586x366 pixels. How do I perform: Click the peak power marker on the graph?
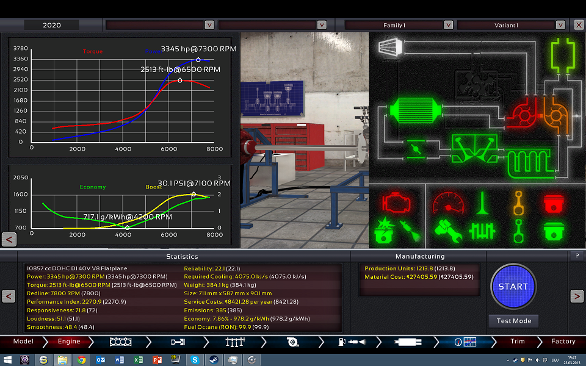(198, 60)
